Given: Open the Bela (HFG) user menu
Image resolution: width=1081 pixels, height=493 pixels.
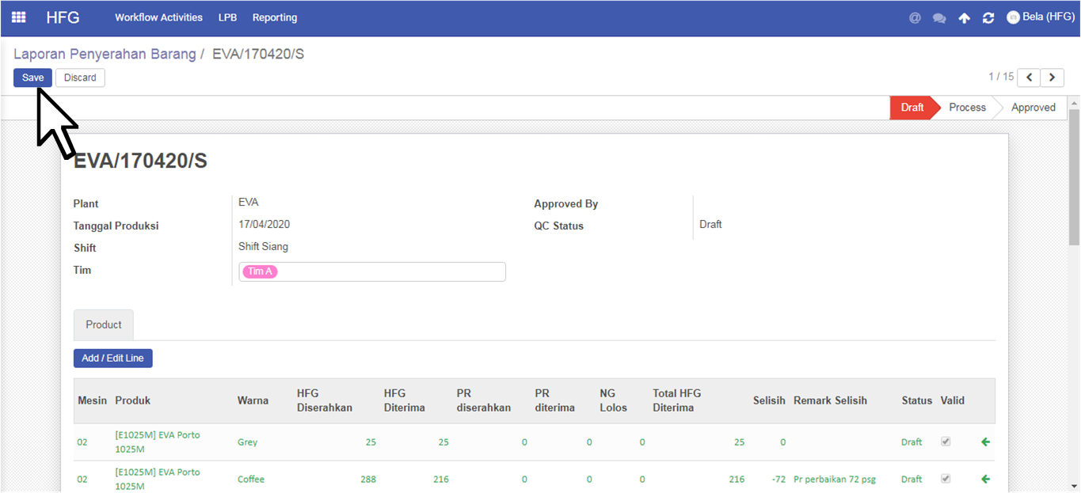Looking at the screenshot, I should pyautogui.click(x=1040, y=17).
